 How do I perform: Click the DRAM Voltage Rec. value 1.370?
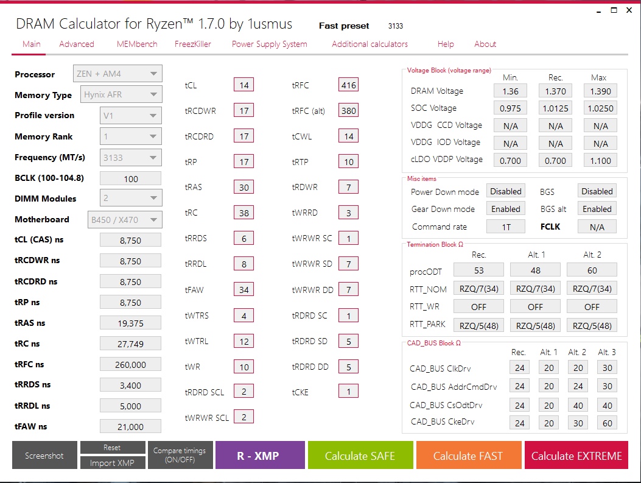click(555, 91)
